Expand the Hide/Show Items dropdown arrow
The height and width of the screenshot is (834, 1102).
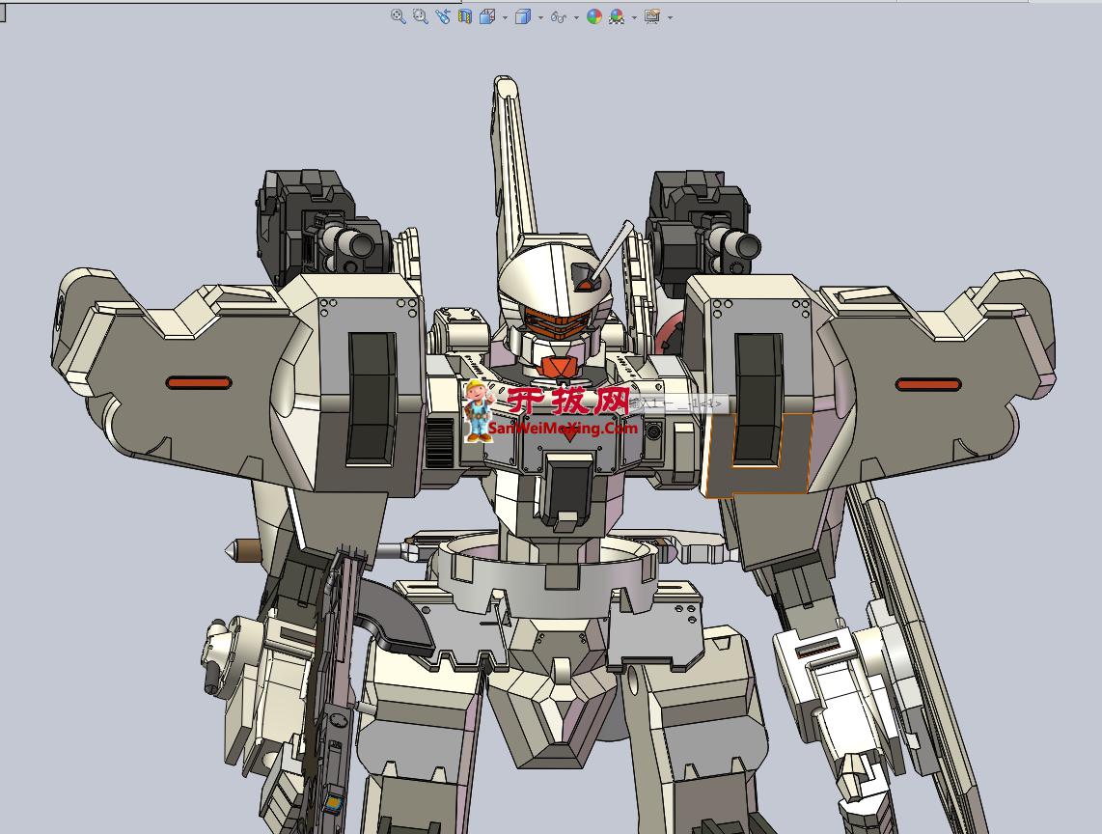pyautogui.click(x=576, y=16)
